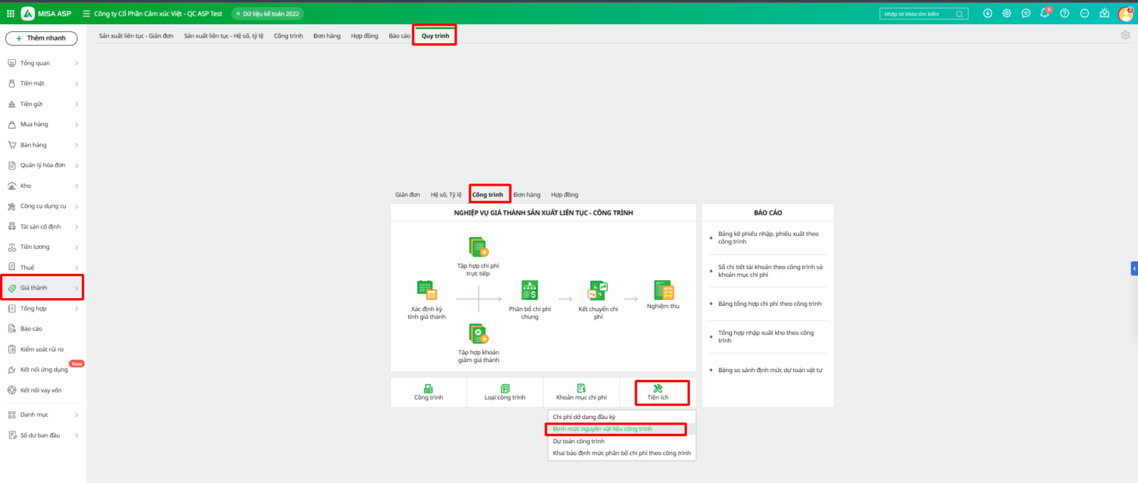Open Bảng tổng hợp chi phí theo công trình report

tap(770, 304)
